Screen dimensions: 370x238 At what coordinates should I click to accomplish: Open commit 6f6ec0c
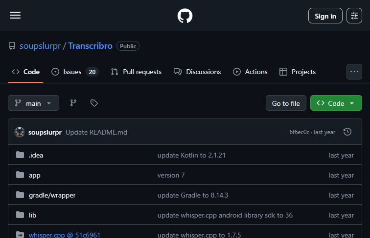[299, 132]
